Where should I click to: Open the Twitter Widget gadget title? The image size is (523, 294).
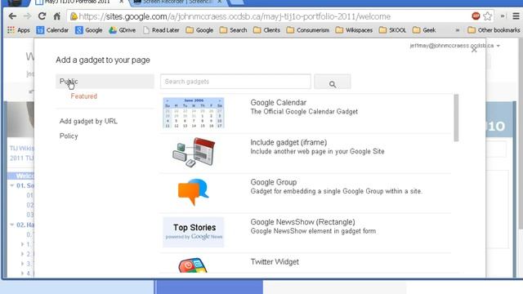pyautogui.click(x=275, y=262)
